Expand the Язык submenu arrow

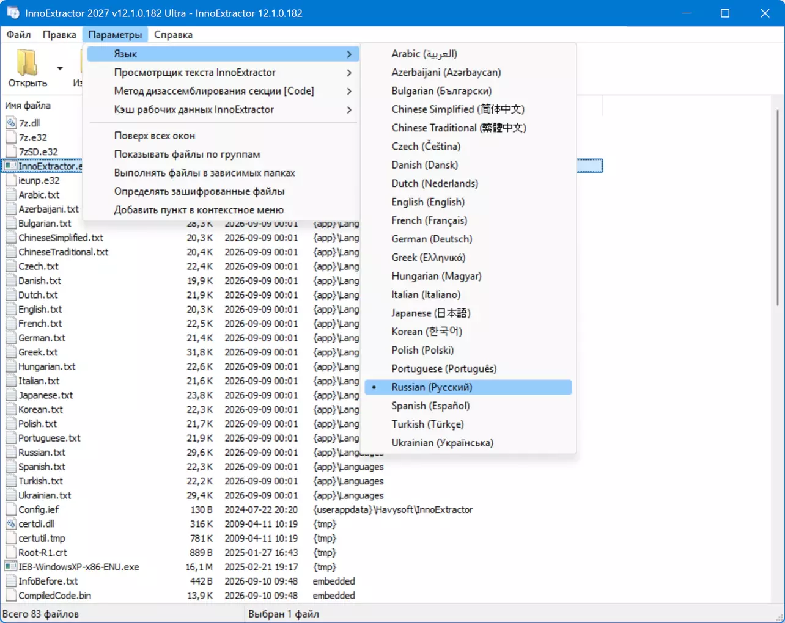tap(349, 54)
